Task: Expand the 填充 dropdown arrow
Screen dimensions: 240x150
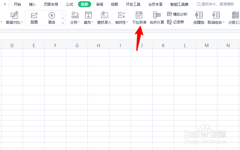Action: [x=93, y=22]
